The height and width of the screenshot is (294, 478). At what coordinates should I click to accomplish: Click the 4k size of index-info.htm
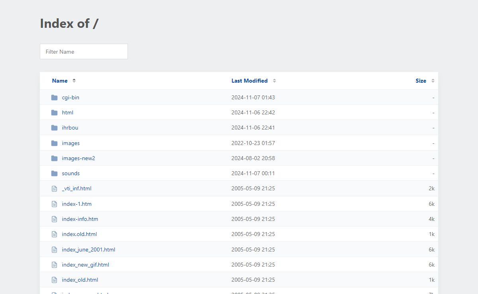[431, 219]
